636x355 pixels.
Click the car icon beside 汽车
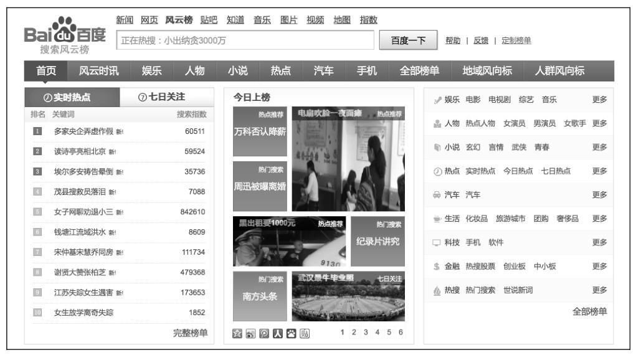pyautogui.click(x=437, y=195)
